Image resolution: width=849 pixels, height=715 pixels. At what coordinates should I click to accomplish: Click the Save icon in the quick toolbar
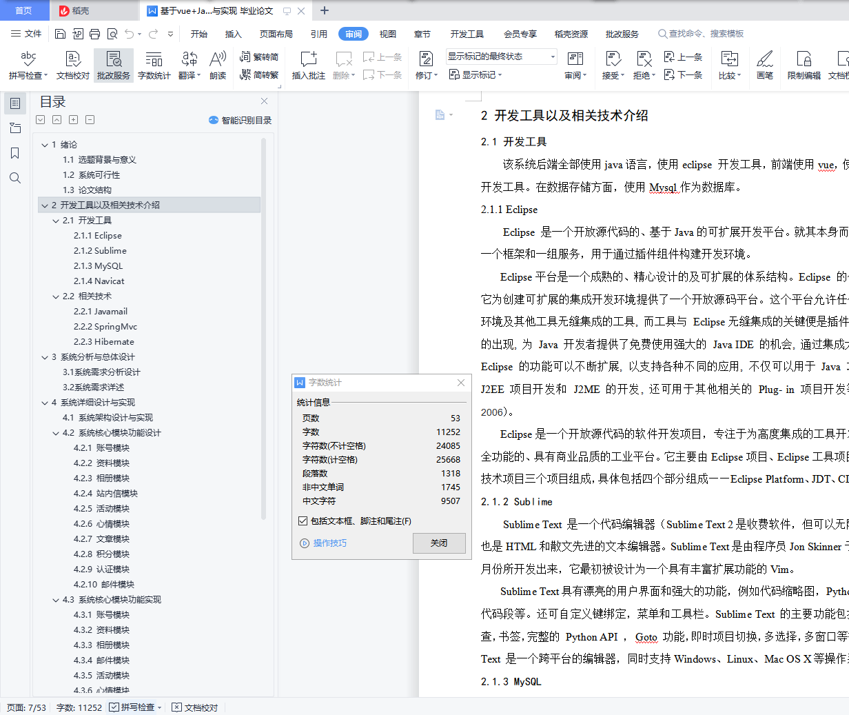point(60,34)
